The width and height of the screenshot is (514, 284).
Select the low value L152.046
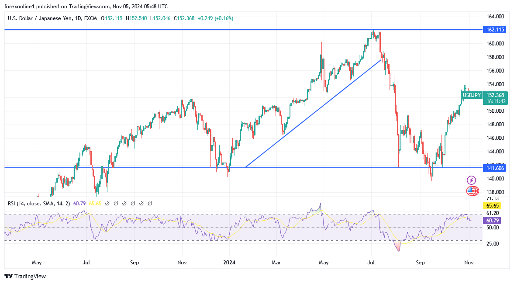tap(160, 18)
